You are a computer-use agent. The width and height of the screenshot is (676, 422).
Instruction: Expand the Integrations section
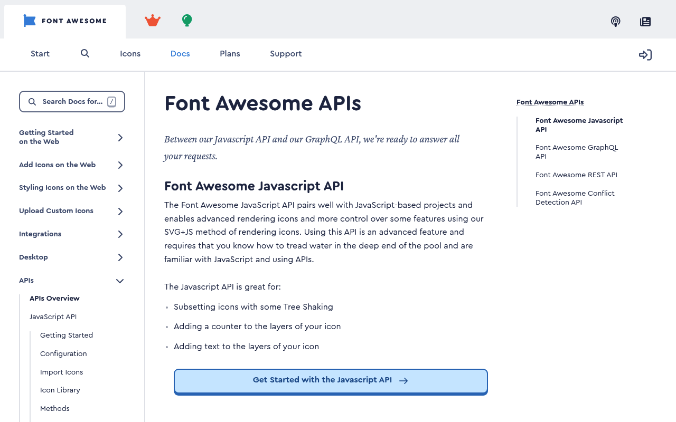click(72, 234)
